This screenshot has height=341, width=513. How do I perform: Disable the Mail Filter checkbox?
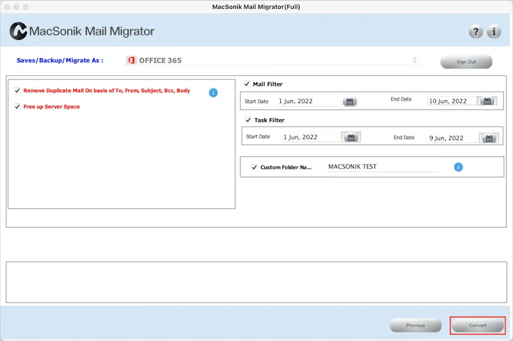coord(247,84)
